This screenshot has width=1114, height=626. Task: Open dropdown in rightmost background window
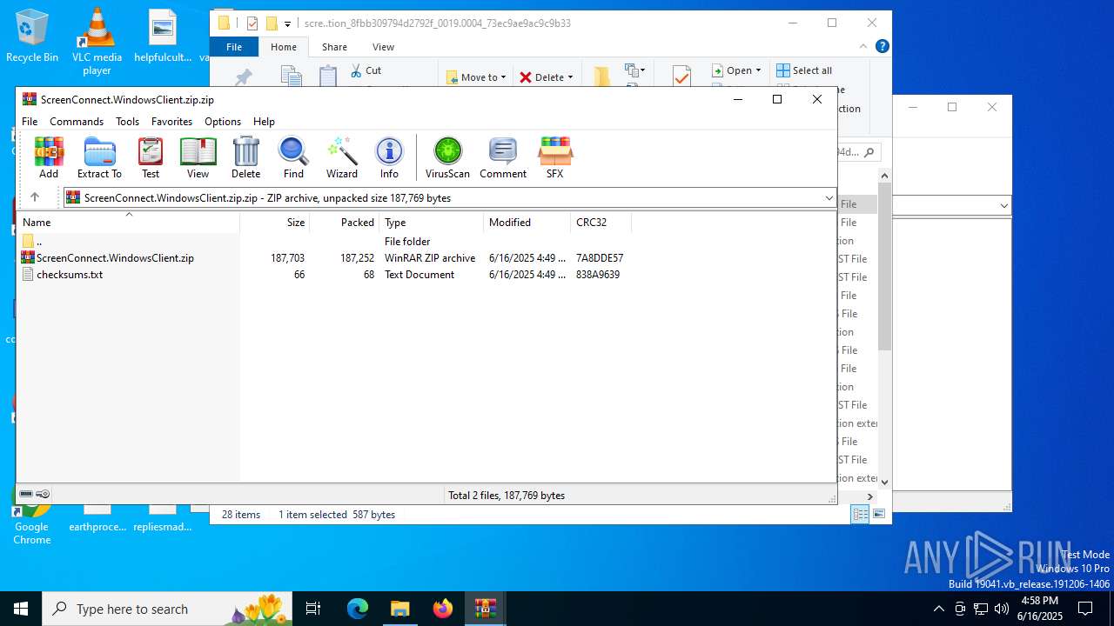click(1004, 206)
